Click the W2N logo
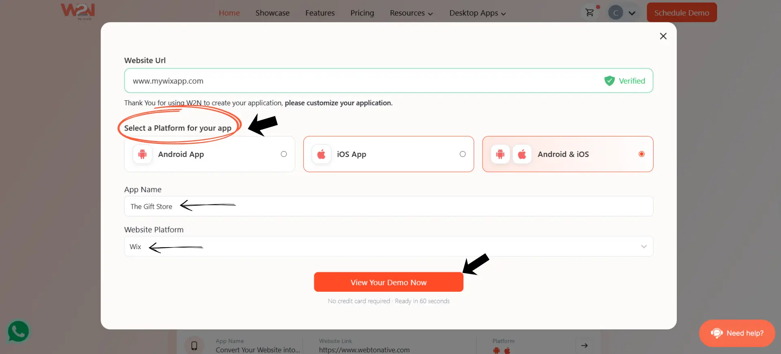The height and width of the screenshot is (354, 781). click(77, 11)
